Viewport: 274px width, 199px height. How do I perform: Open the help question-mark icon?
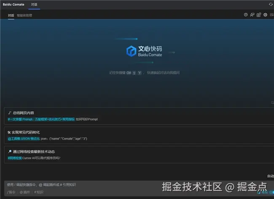[x=246, y=15]
